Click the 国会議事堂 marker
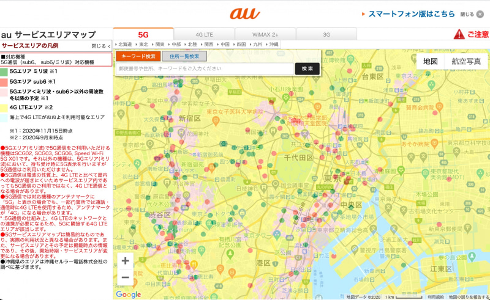 (275, 185)
